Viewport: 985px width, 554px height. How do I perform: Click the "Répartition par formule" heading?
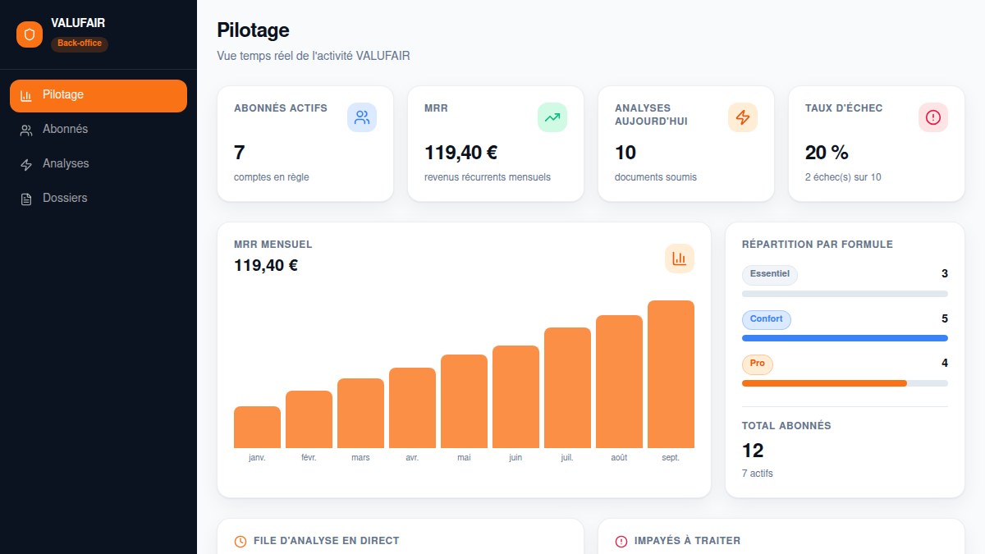818,245
